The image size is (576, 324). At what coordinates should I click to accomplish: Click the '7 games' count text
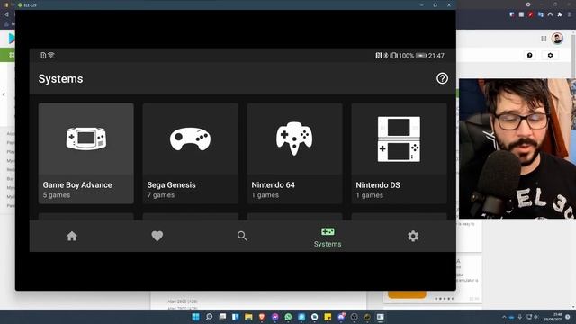tap(161, 195)
